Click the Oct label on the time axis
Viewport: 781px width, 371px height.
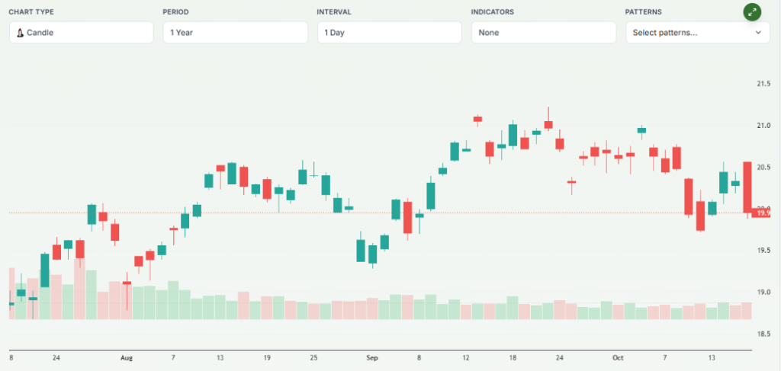coord(618,357)
